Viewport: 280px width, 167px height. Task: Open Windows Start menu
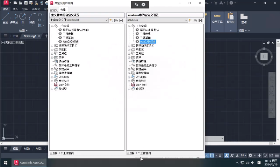pos(6,163)
